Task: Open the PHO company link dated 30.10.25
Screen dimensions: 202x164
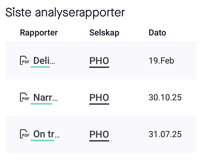Action: [99, 98]
